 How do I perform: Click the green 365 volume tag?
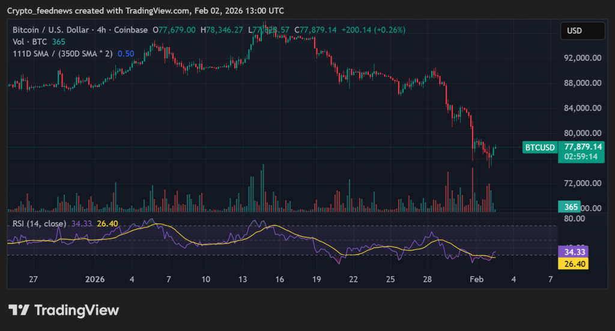tap(569, 207)
